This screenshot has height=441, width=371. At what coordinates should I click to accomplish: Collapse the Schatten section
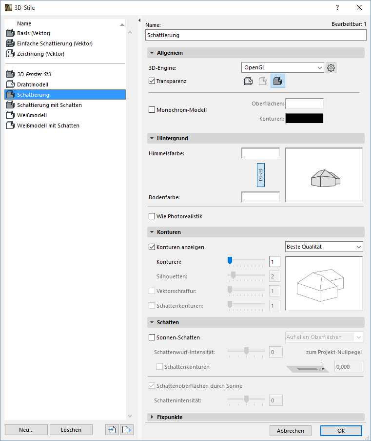tap(152, 322)
